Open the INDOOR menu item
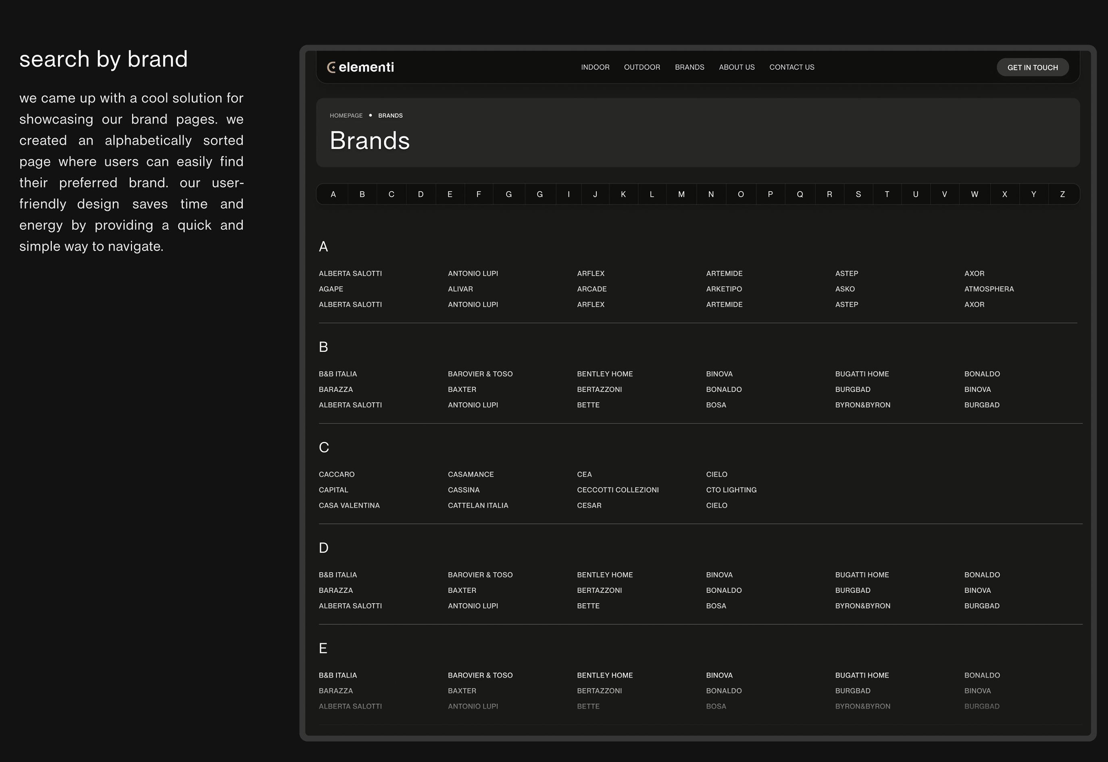Image resolution: width=1108 pixels, height=762 pixels. tap(595, 67)
